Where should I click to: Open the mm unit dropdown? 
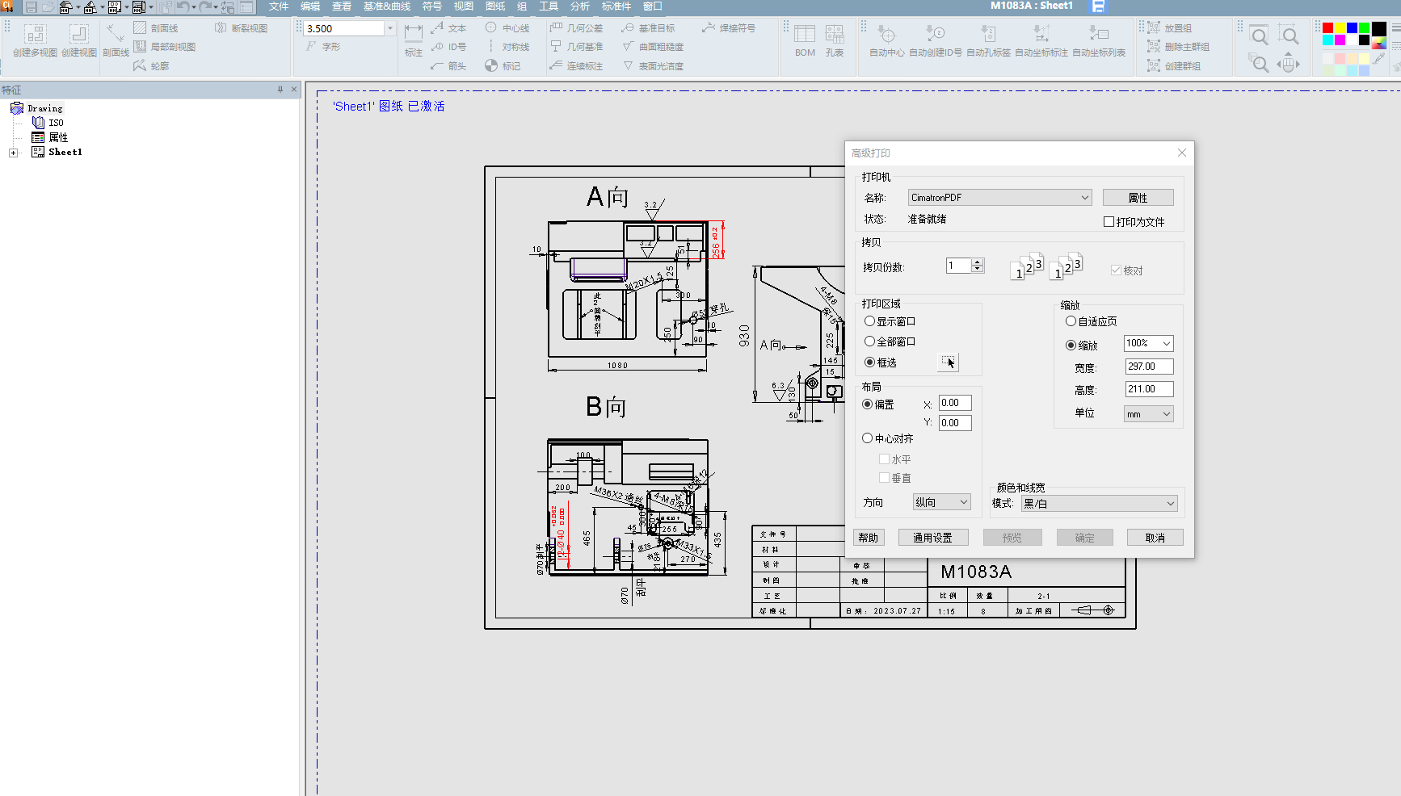1148,414
